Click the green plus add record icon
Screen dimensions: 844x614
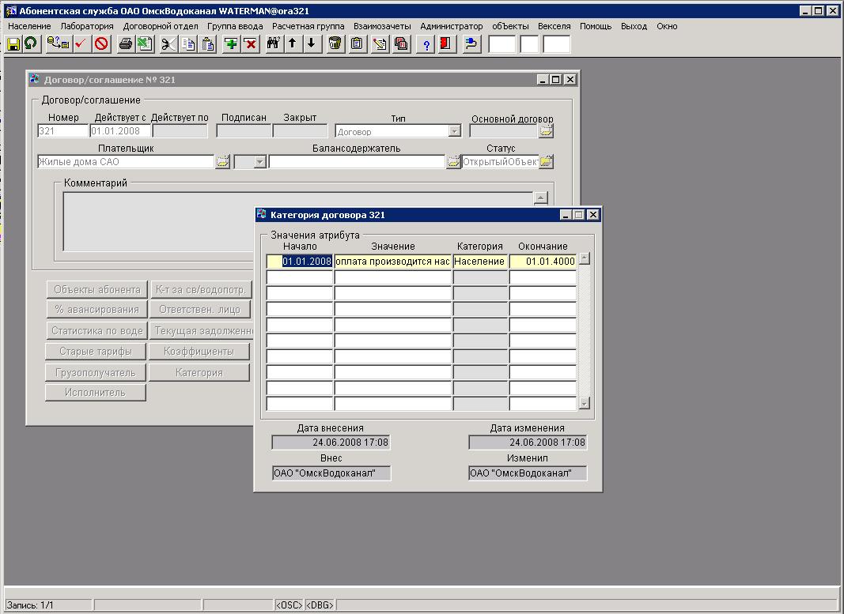(x=231, y=44)
